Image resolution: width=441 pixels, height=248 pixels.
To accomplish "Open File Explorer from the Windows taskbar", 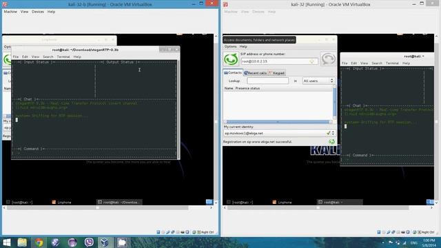I will (x=22, y=242).
